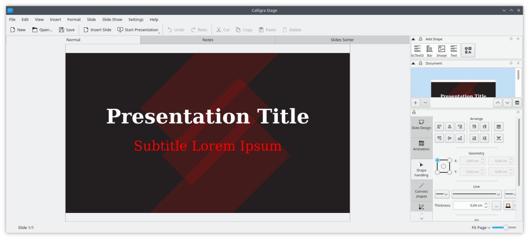Insert an Image shape
529x239 pixels.
pyautogui.click(x=441, y=50)
